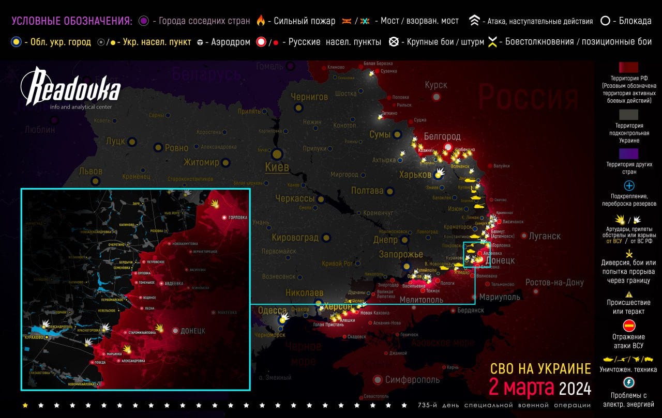Viewport: 662px width, 418px height.
Task: Click the Kyiv city marker beside 'Киев'
Action: (278, 153)
